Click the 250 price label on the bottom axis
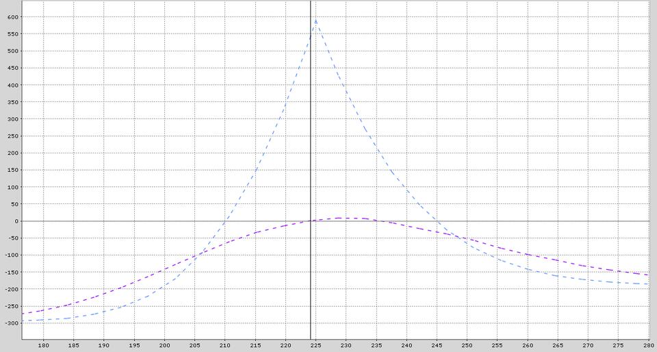Screen dimensions: 657x352 [x=467, y=345]
